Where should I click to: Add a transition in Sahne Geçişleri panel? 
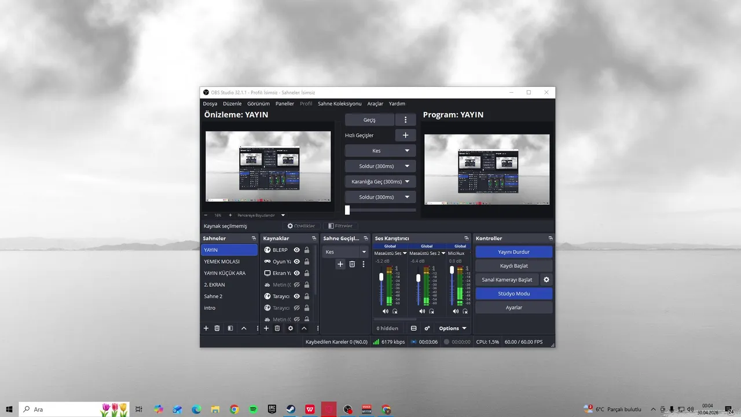[340, 264]
